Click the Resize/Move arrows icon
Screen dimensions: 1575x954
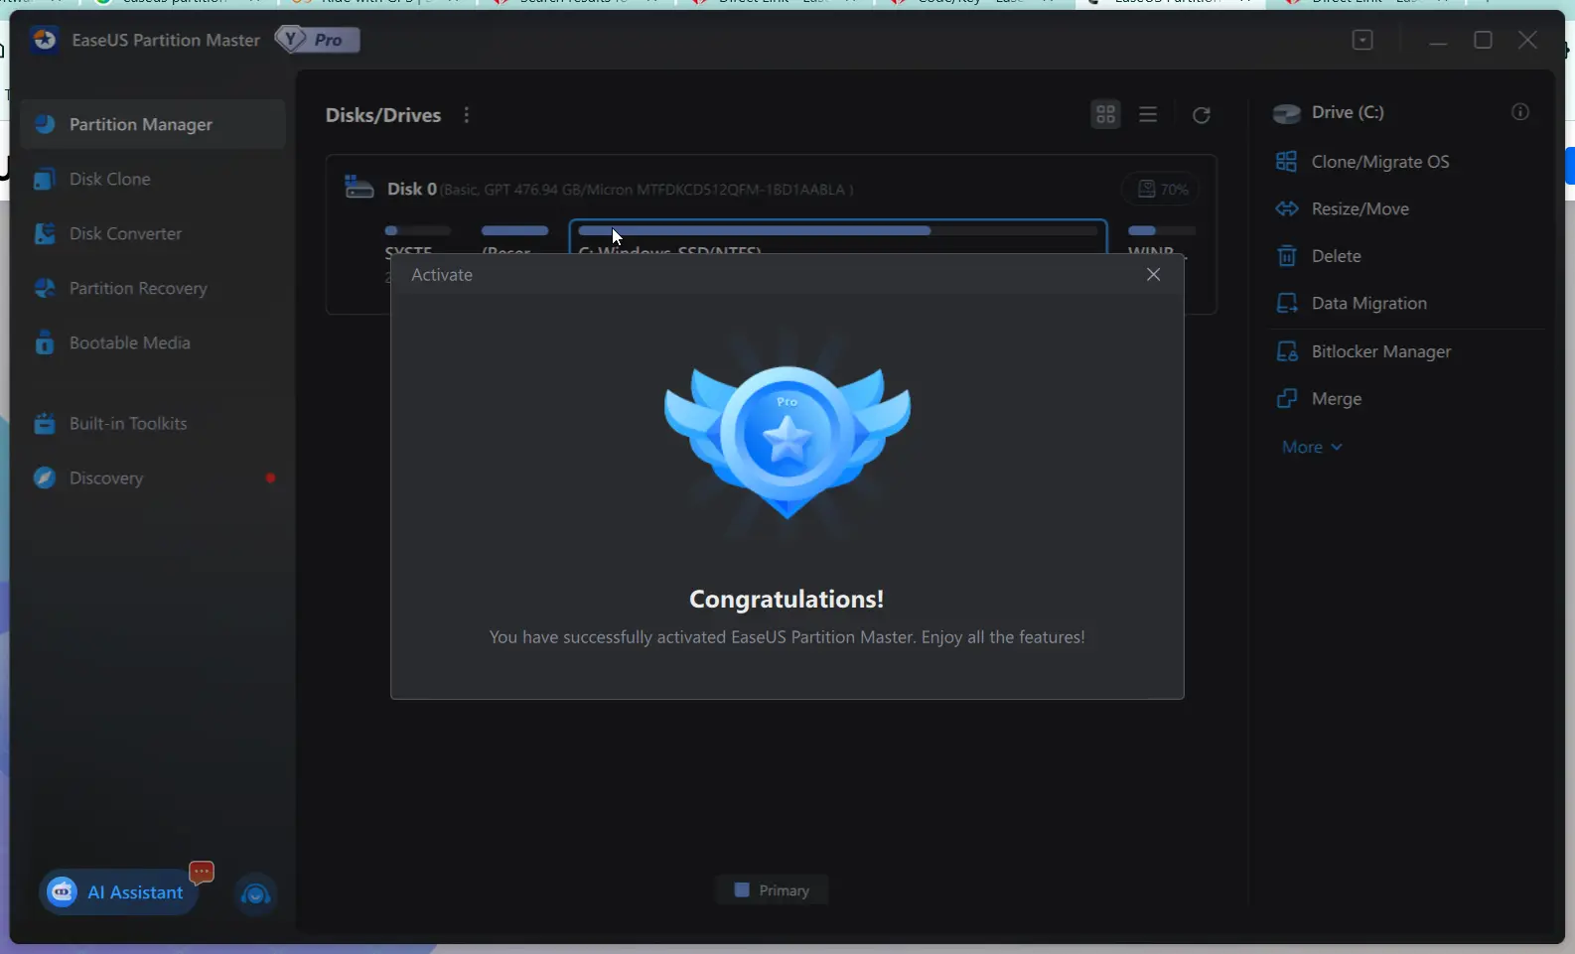coord(1286,208)
